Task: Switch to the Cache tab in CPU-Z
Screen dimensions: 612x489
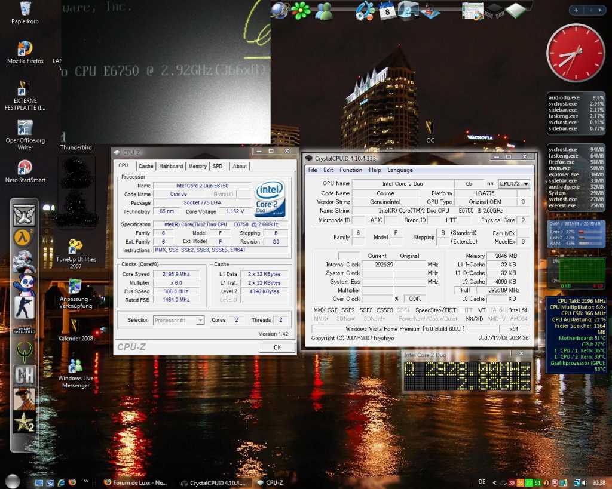Action: click(x=146, y=166)
